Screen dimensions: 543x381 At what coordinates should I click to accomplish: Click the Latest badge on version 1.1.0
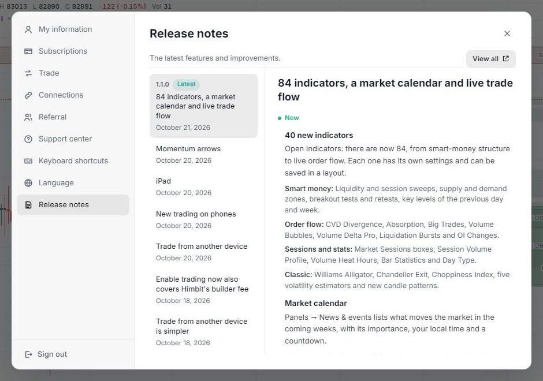[186, 84]
